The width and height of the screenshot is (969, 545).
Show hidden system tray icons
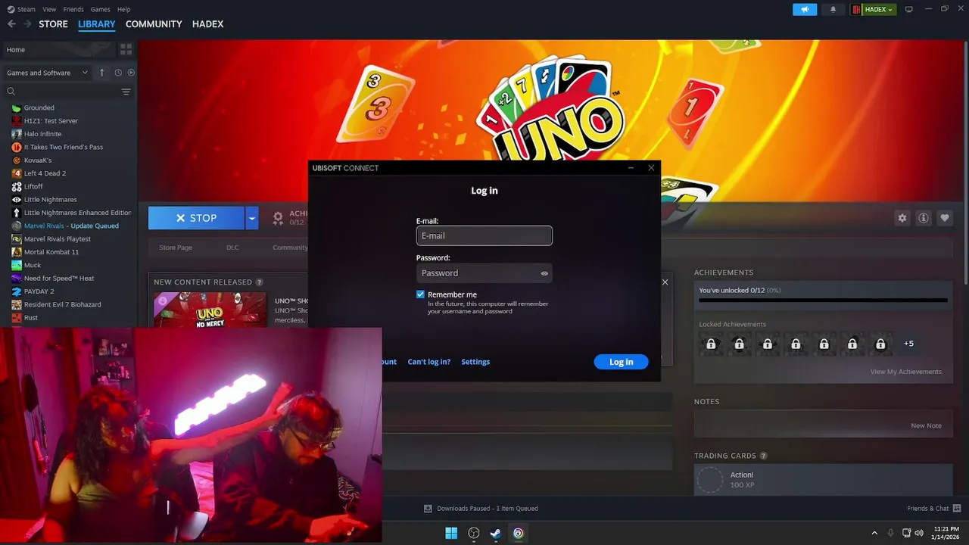874,533
